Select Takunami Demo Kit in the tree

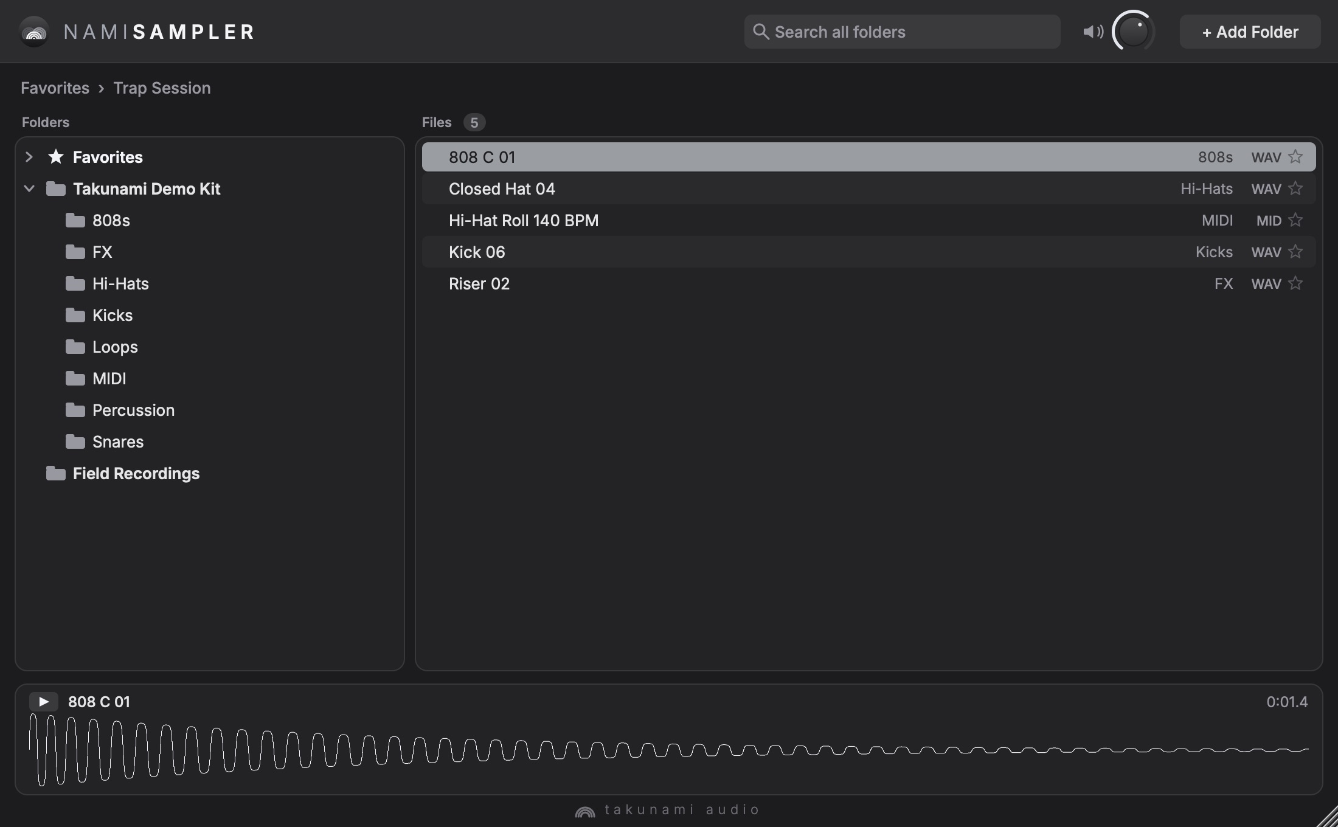point(210,189)
